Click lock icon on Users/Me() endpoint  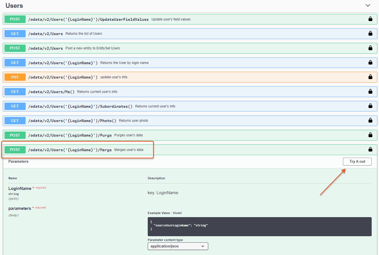click(x=370, y=91)
